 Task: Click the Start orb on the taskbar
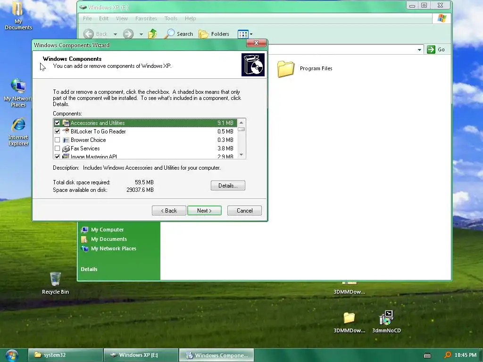click(x=12, y=355)
